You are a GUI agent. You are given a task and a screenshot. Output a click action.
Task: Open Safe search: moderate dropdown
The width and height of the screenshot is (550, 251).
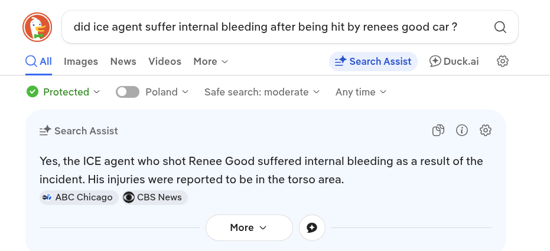(262, 92)
